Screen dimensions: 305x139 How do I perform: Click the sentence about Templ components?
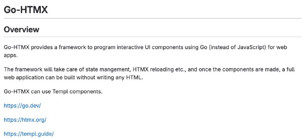coord(53,92)
